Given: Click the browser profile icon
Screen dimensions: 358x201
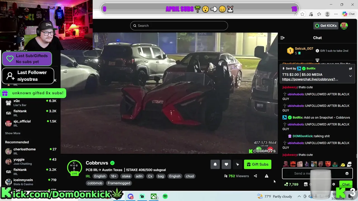Looking at the screenshot, I should tap(328, 14).
